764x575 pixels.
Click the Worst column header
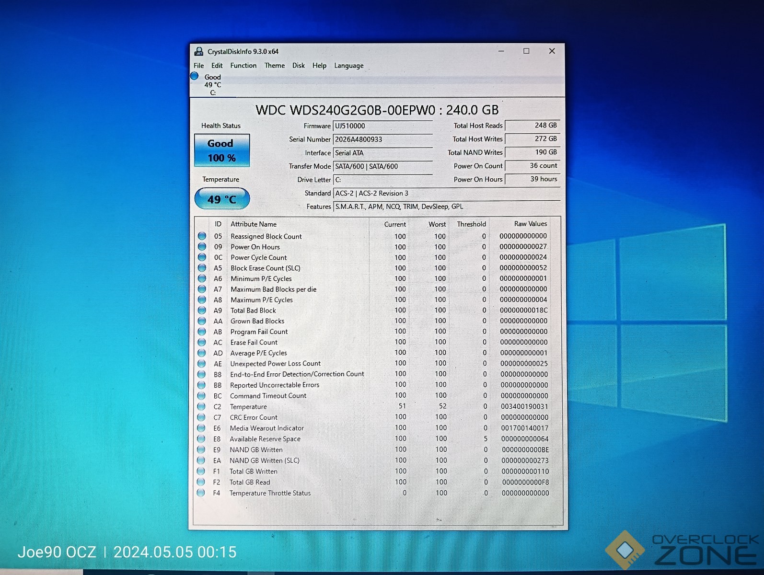(x=437, y=224)
